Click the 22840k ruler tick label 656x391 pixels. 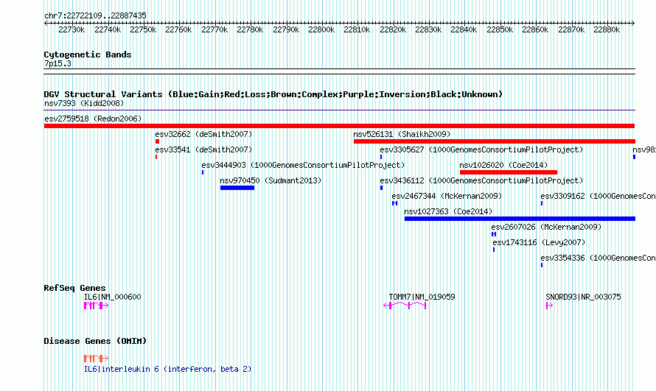point(464,29)
